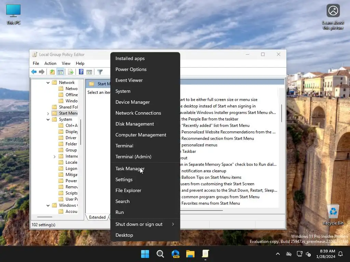Click the settings list vertical scrollbar
This screenshot has width=350, height=262.
[282, 113]
